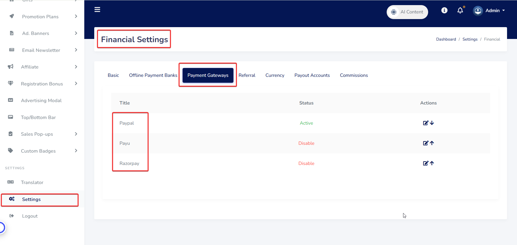The height and width of the screenshot is (245, 517).
Task: Open Top/Bottom Bar in sidebar
Action: pyautogui.click(x=38, y=117)
